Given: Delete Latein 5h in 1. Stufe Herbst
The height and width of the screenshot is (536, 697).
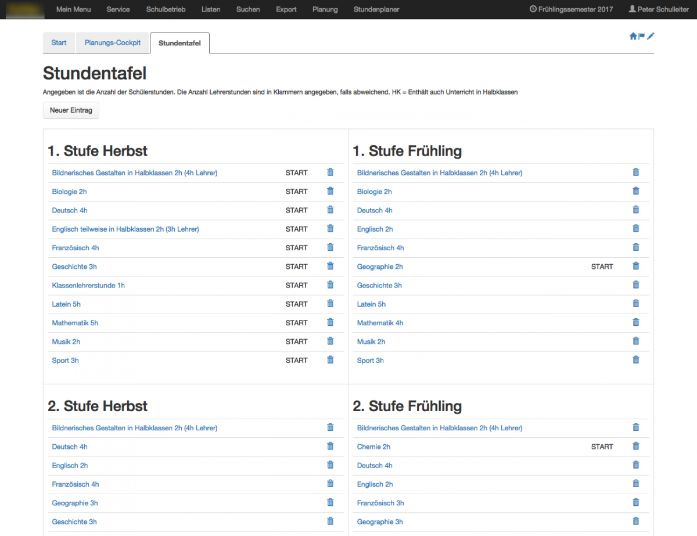Looking at the screenshot, I should (330, 304).
